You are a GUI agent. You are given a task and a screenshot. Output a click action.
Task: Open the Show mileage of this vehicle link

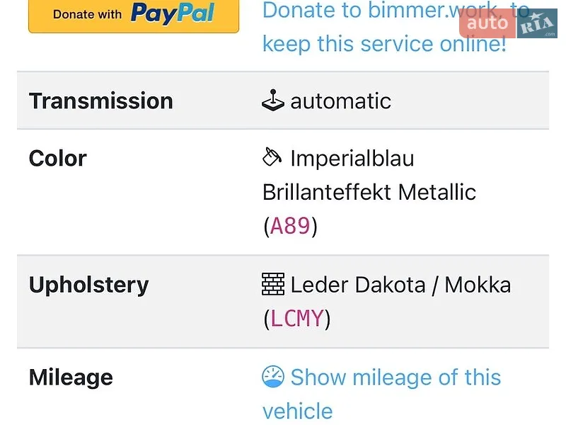tap(381, 394)
